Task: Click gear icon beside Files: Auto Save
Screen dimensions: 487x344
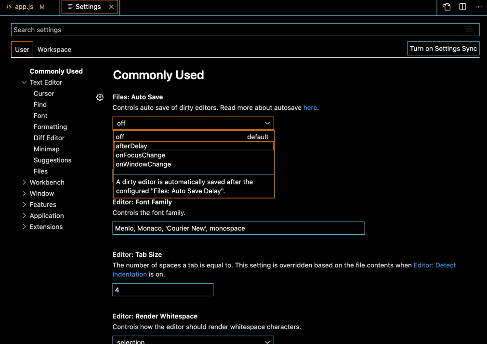Action: click(x=100, y=97)
